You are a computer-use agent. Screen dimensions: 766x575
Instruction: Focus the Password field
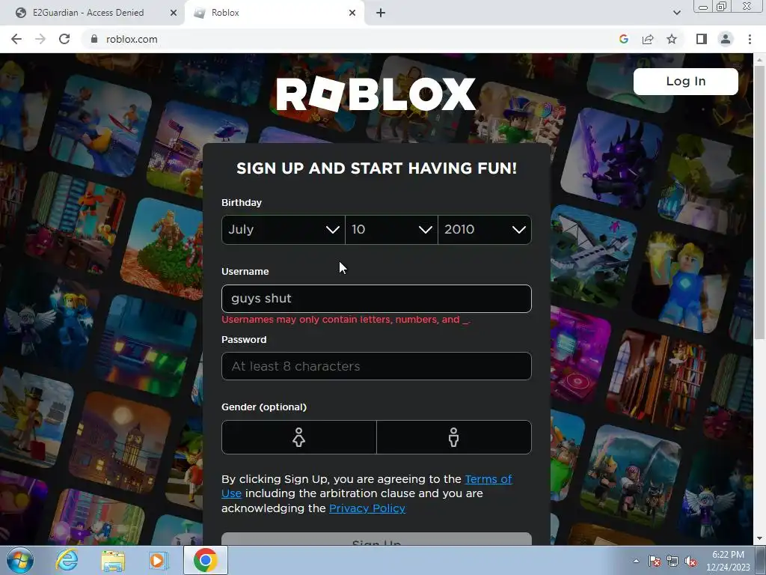pos(376,366)
